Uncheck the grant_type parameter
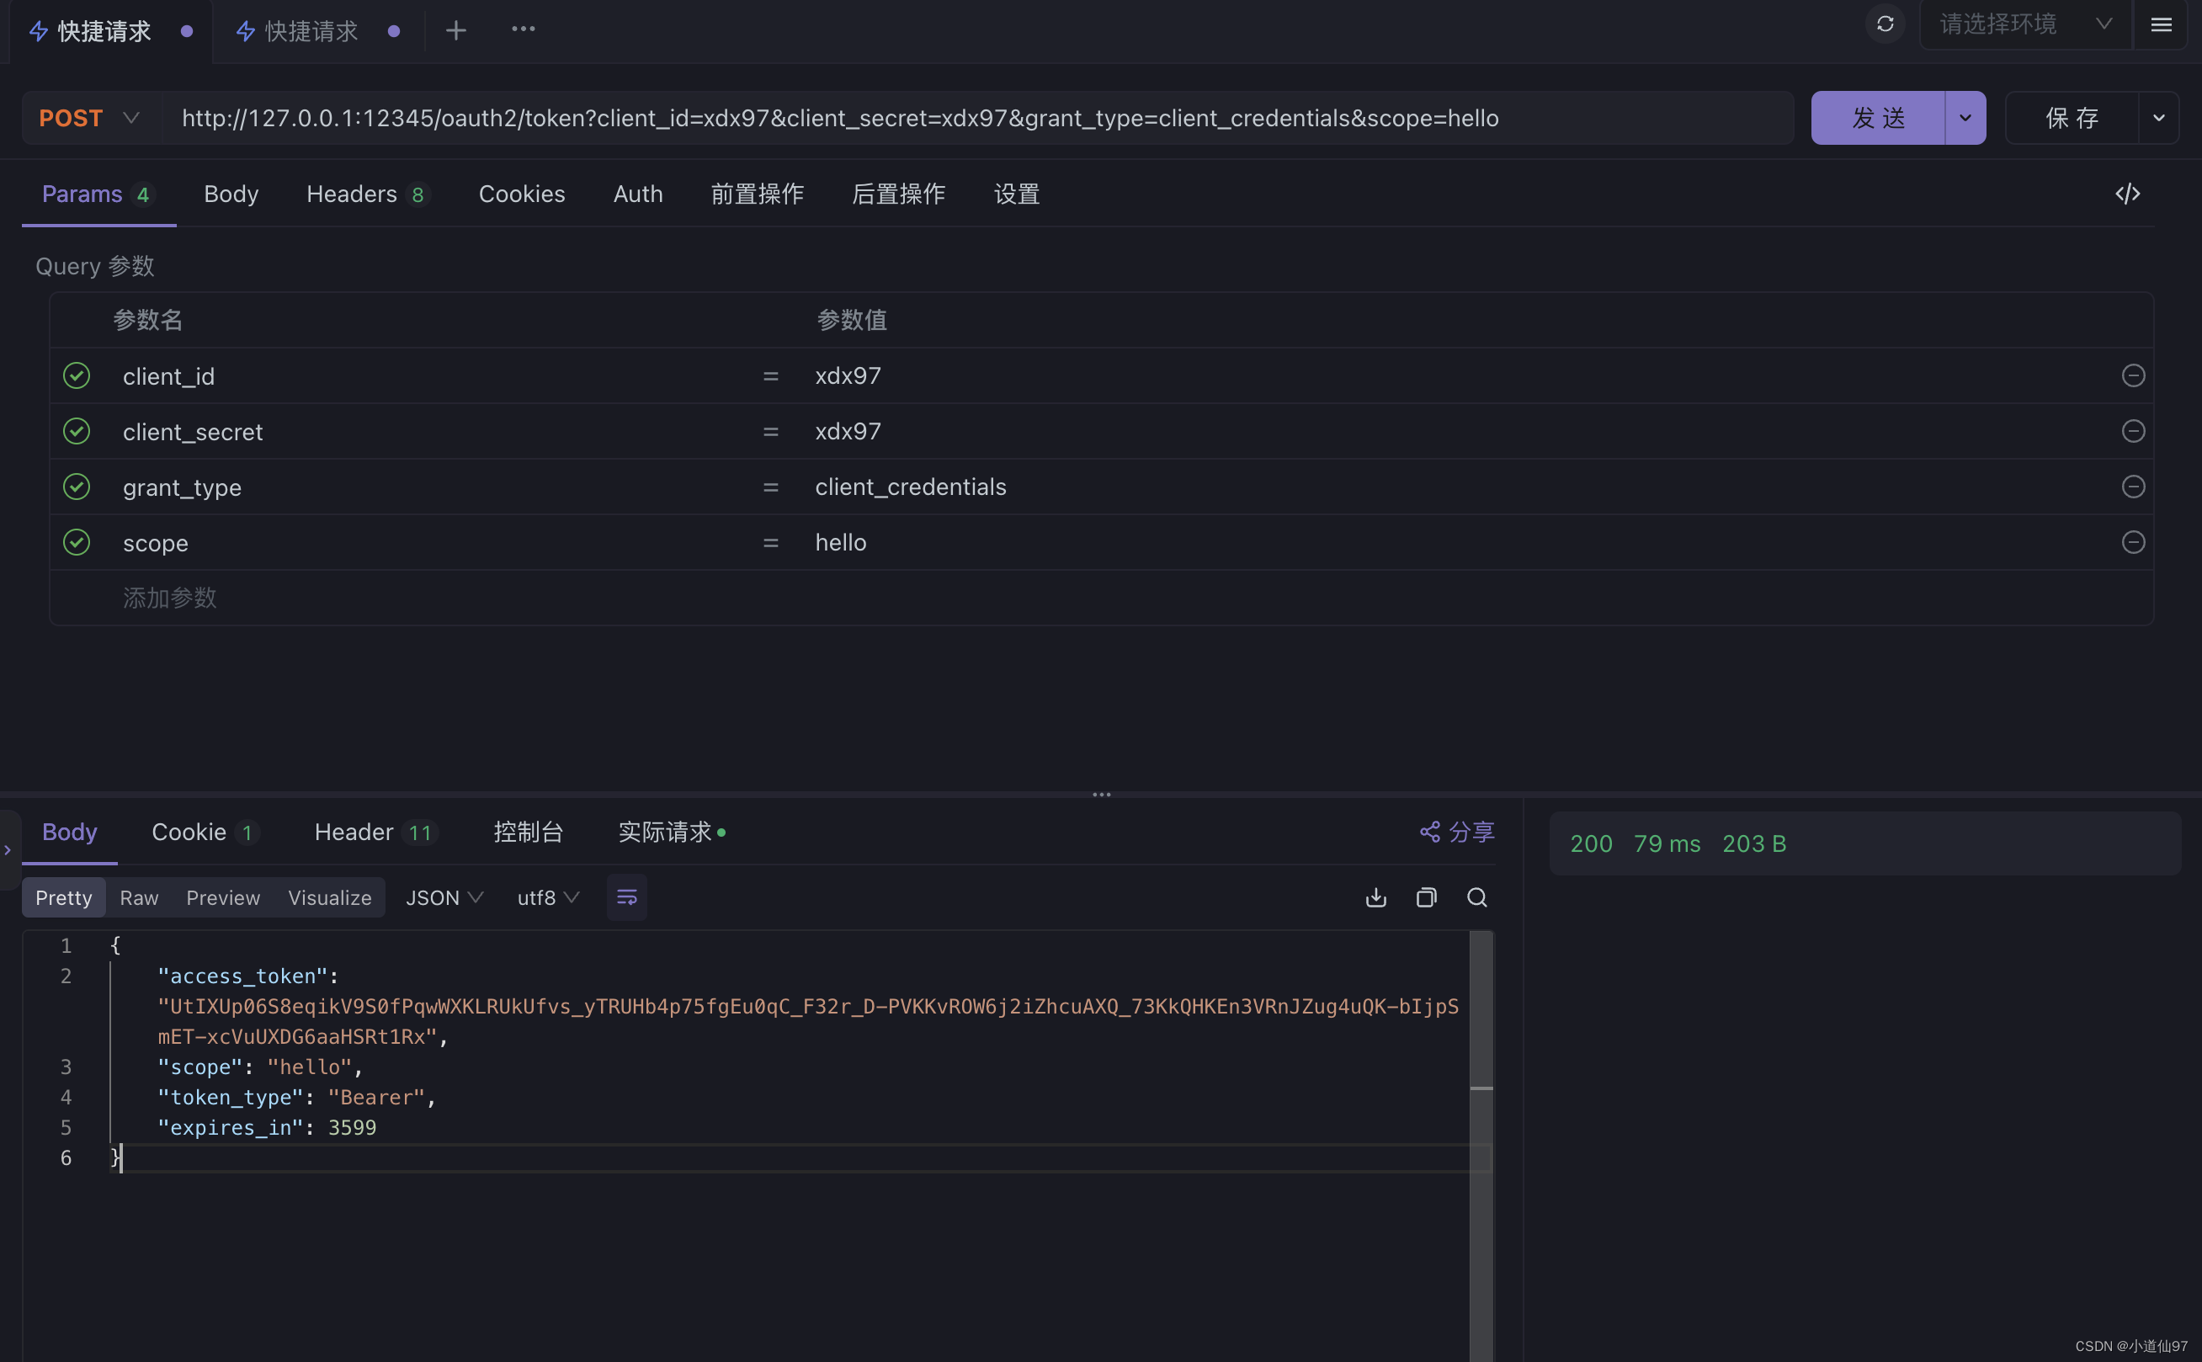 tap(77, 487)
